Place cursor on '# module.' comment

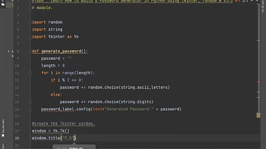click(42, 8)
